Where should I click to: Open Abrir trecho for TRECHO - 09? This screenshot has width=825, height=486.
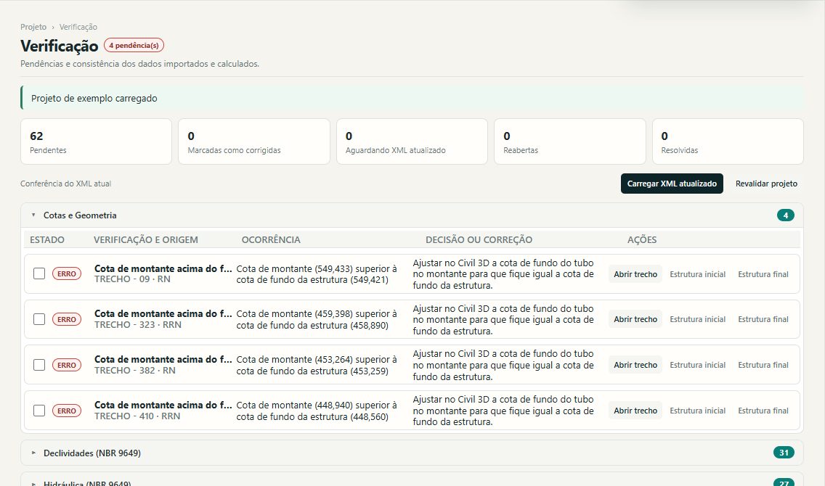click(635, 274)
